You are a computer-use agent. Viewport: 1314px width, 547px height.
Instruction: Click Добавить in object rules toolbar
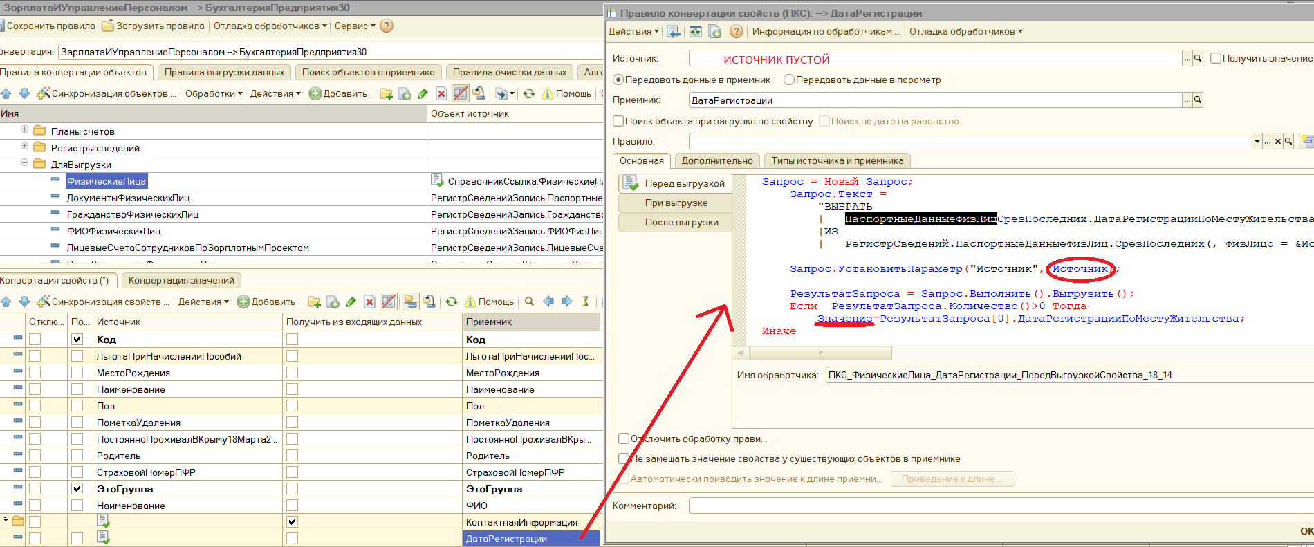(x=338, y=93)
